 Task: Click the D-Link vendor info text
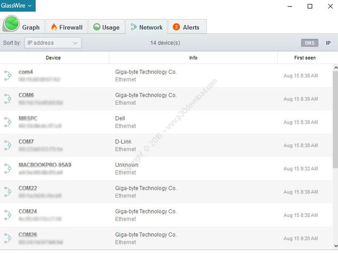tap(123, 142)
